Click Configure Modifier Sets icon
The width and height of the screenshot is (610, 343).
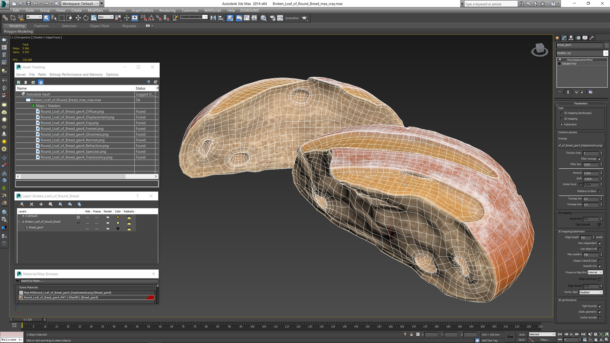(590, 92)
